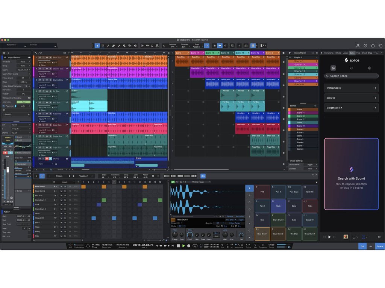The width and height of the screenshot is (385, 288).
Task: Launch Scene 14 in the launcher header
Action: [197, 53]
